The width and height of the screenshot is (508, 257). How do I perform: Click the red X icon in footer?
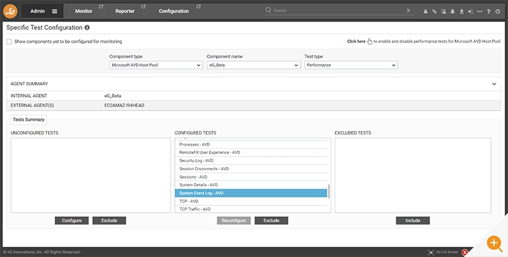click(x=465, y=252)
